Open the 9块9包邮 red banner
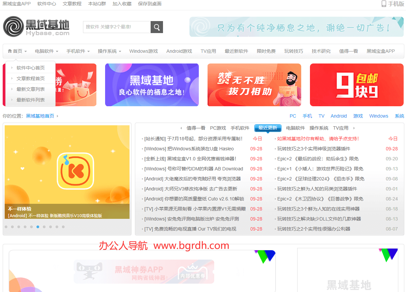This screenshot has height=292, width=406. 357,85
